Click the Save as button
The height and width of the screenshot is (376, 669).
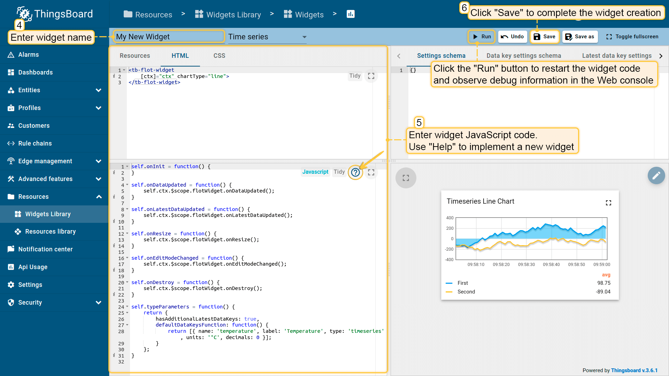coord(580,37)
